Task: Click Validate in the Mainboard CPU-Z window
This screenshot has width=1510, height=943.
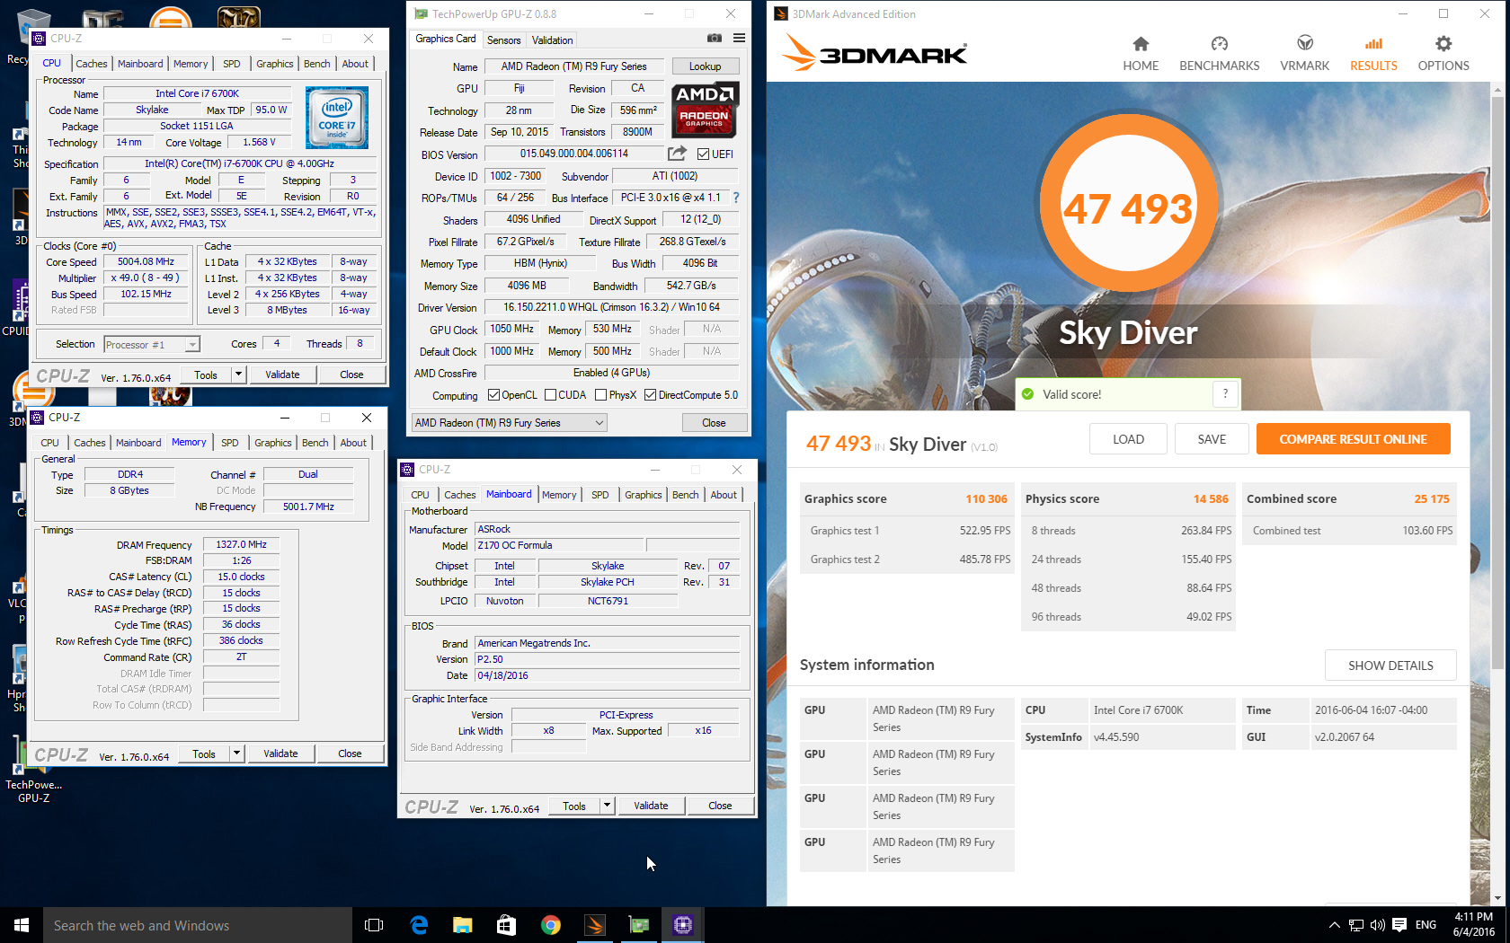Action: click(x=651, y=806)
